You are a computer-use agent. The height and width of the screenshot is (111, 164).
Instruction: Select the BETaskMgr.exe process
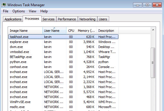(63, 57)
